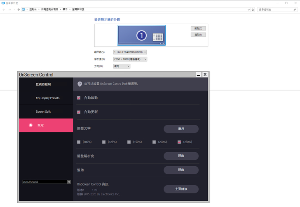
Task: Click the 變更顯示器的外觀 heading
Action: pyautogui.click(x=107, y=19)
